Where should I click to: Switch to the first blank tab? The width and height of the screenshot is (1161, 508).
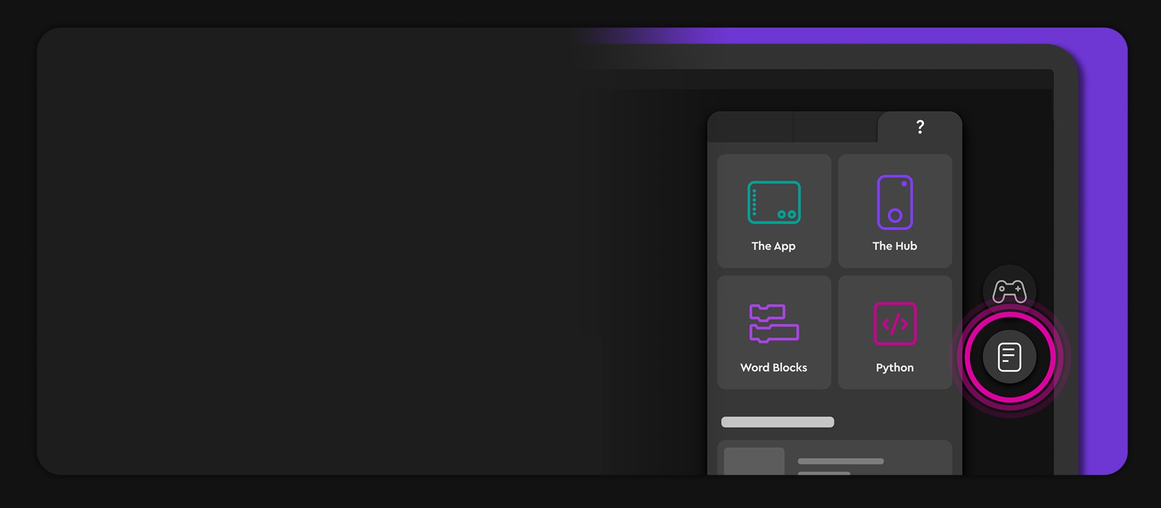[750, 127]
